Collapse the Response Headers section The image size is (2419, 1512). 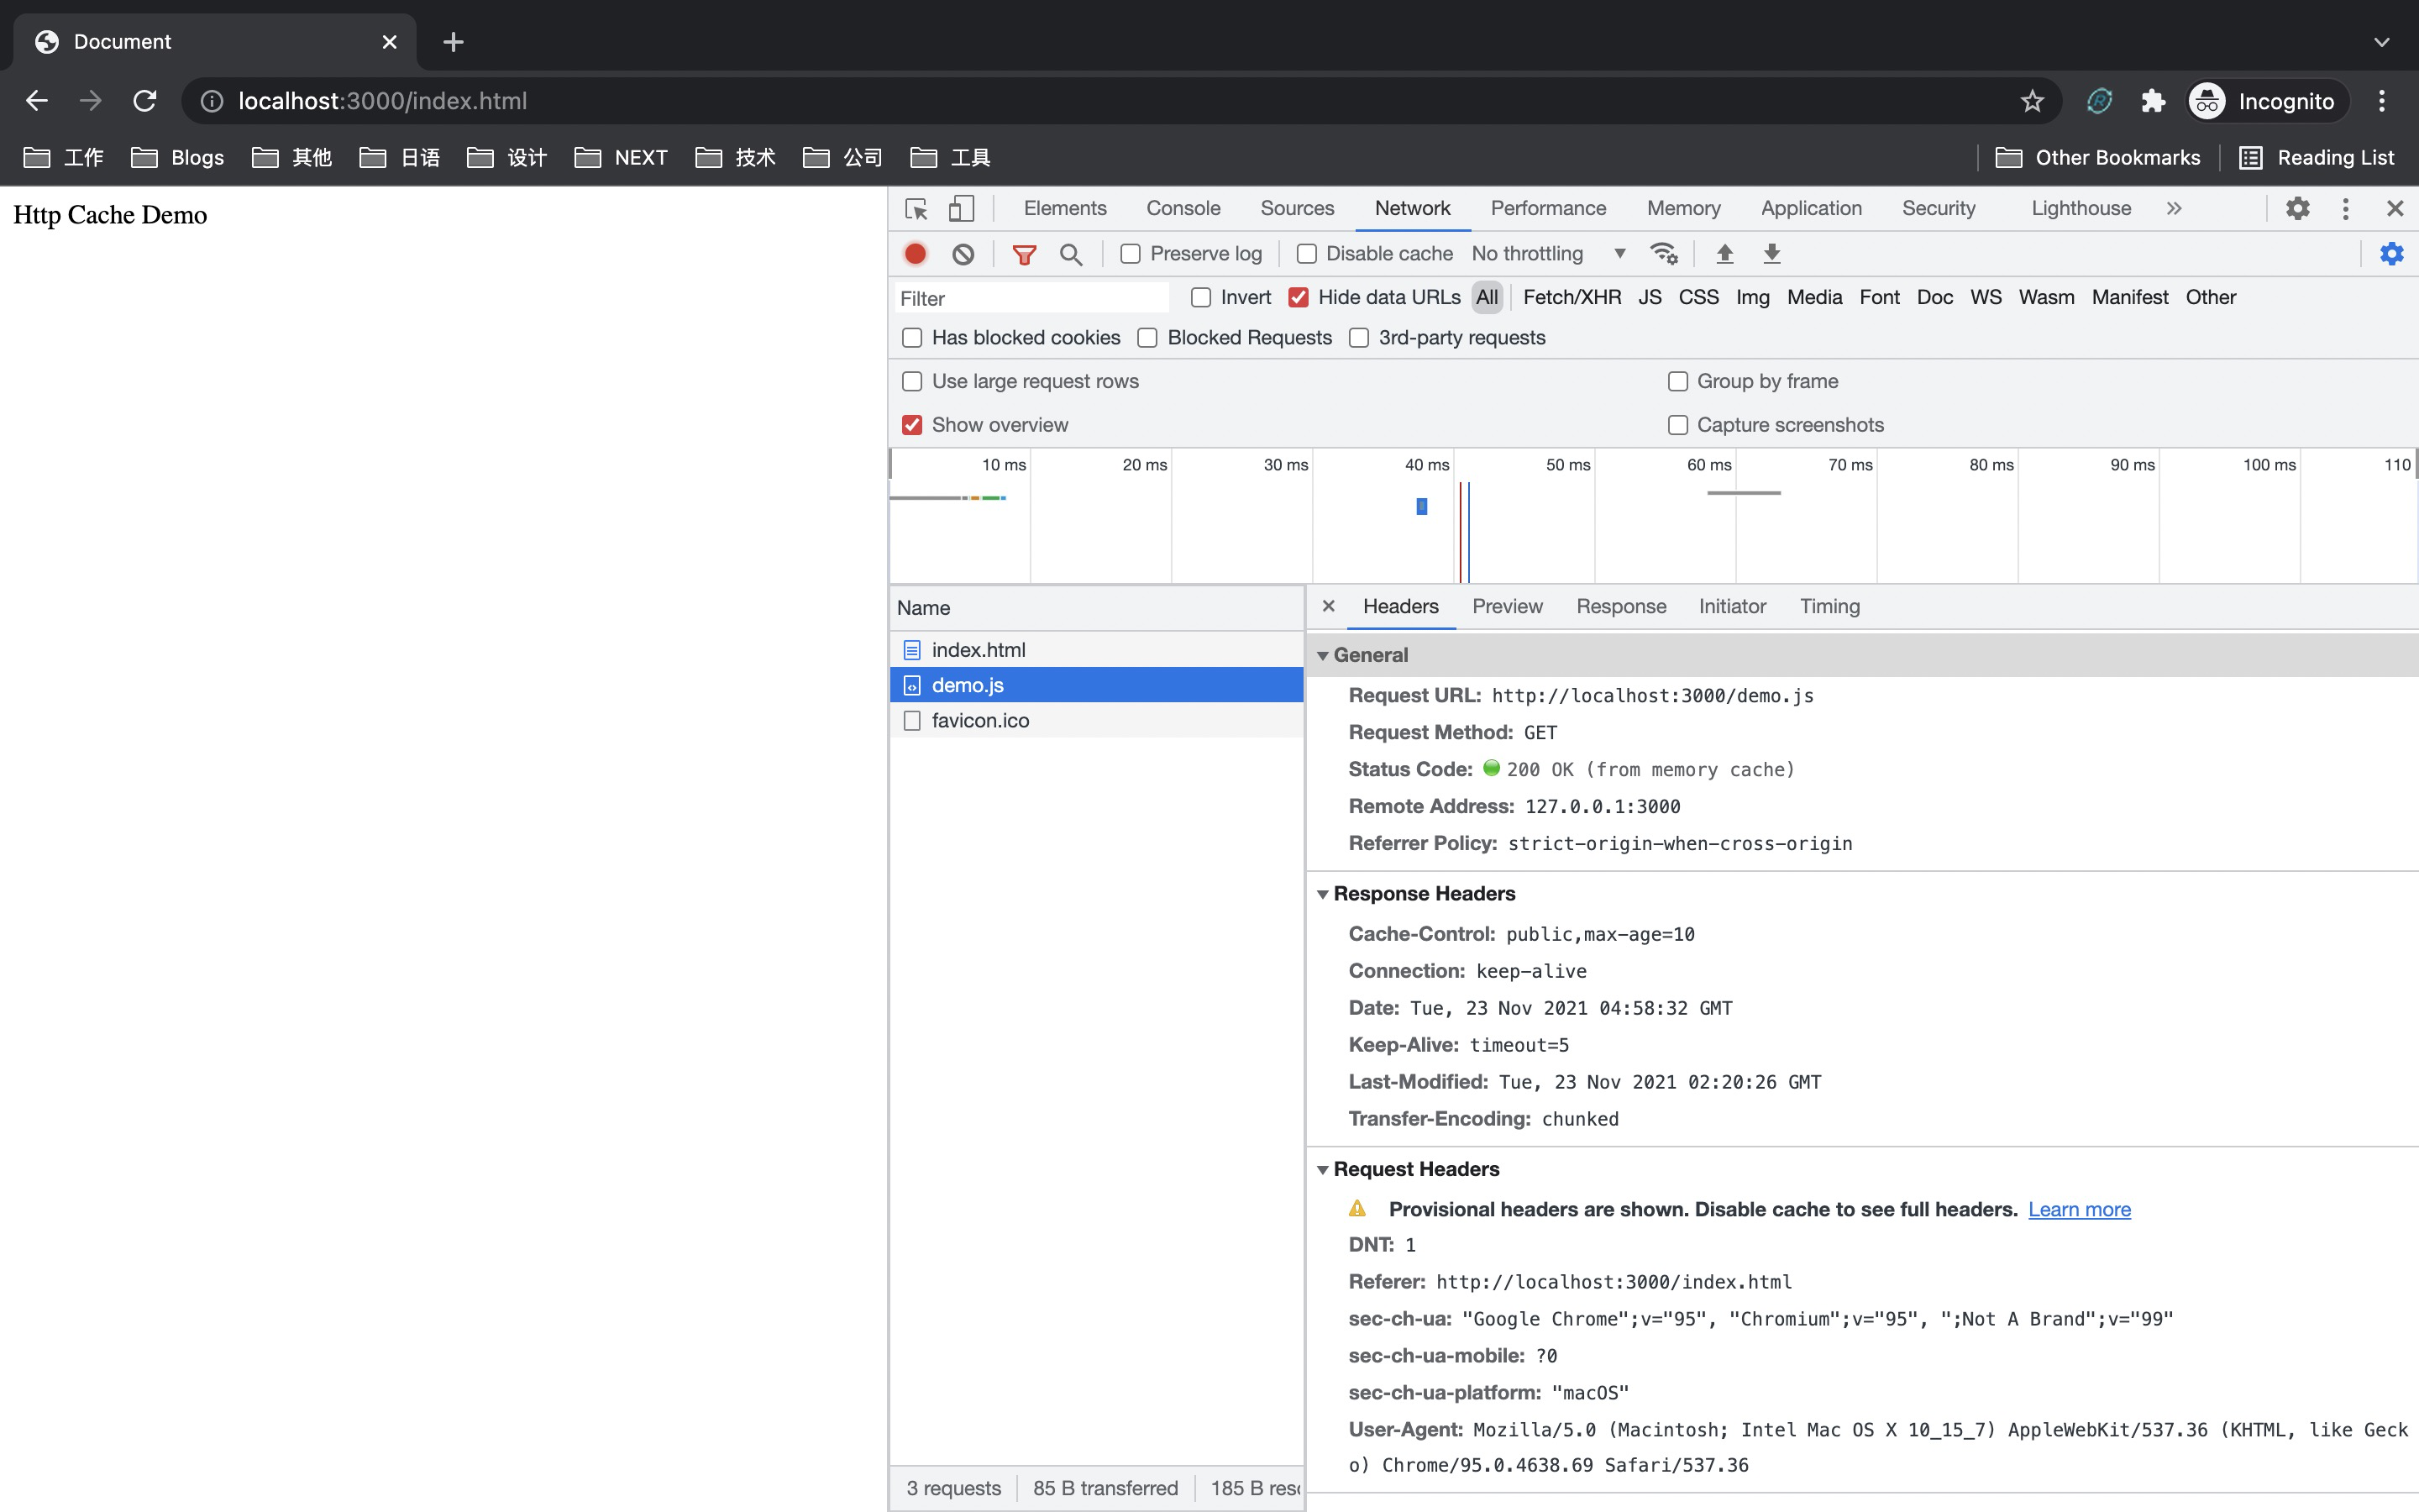coord(1322,894)
